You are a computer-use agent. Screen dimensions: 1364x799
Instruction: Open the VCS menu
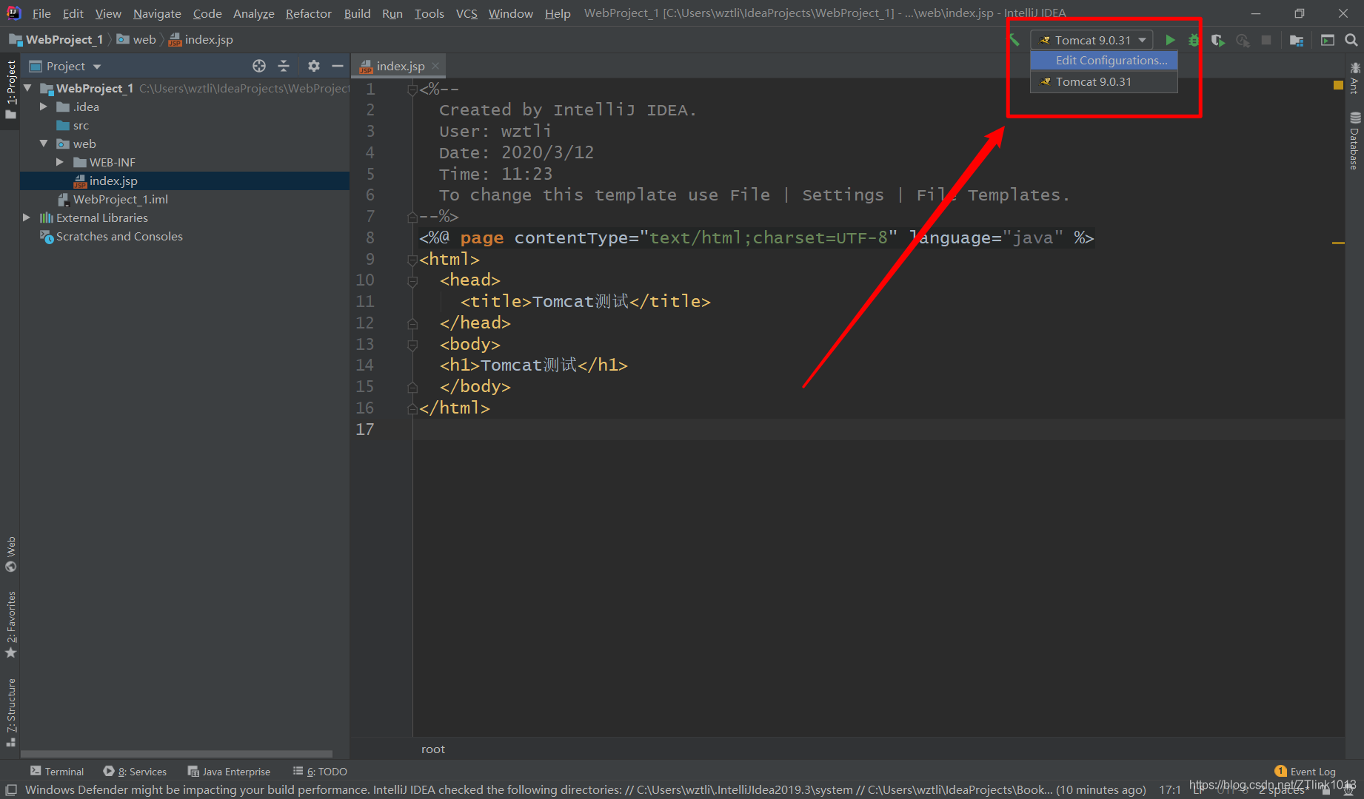[467, 13]
